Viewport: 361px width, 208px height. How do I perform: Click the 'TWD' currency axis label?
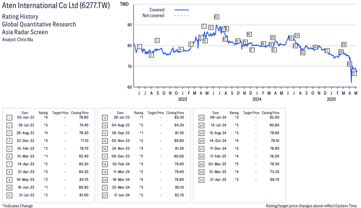click(124, 4)
